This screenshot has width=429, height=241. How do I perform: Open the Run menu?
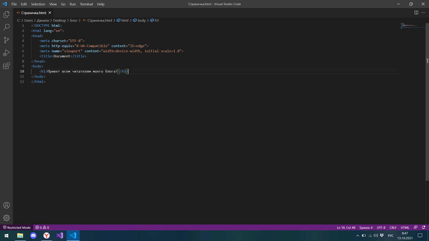73,4
